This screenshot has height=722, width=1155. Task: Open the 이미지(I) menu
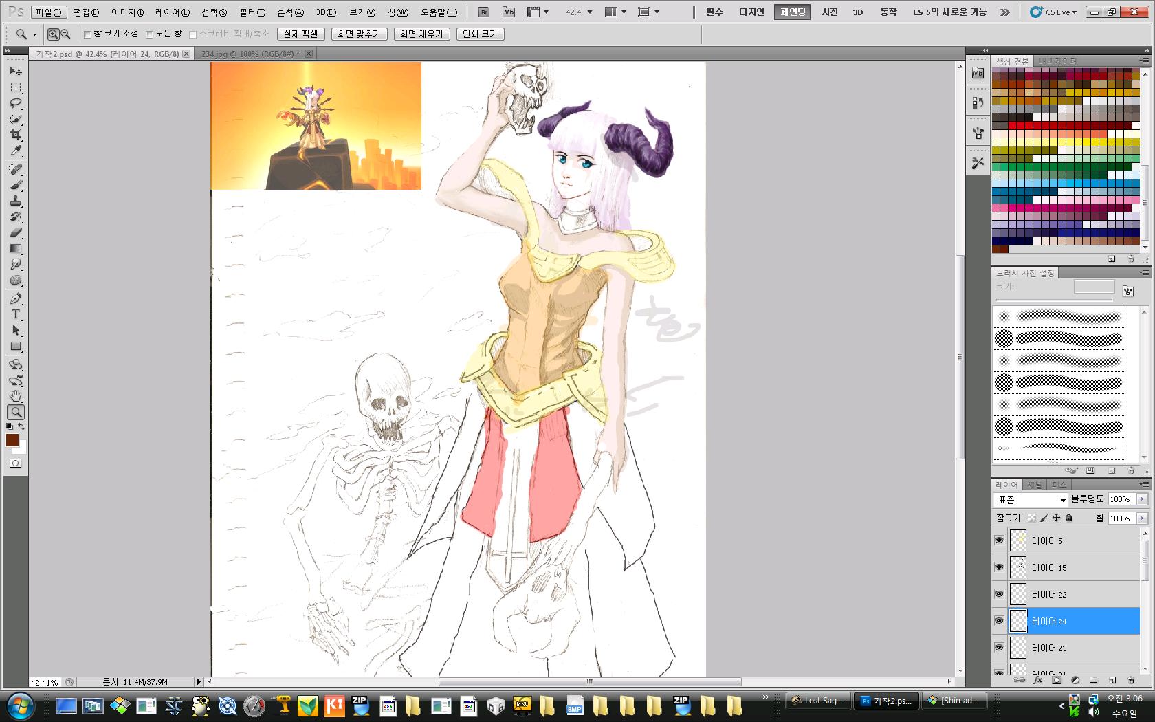pyautogui.click(x=128, y=12)
